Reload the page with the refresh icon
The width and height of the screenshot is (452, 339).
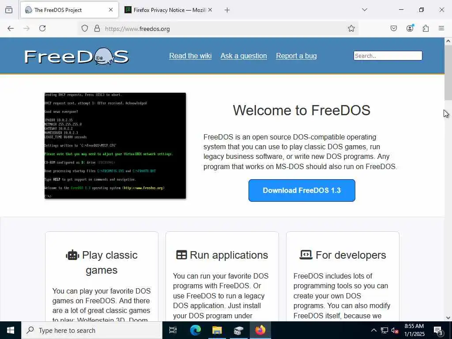click(x=42, y=28)
